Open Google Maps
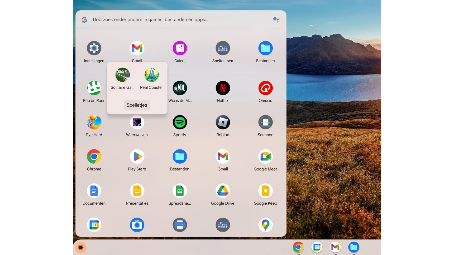Image resolution: width=454 pixels, height=255 pixels. coord(265,225)
